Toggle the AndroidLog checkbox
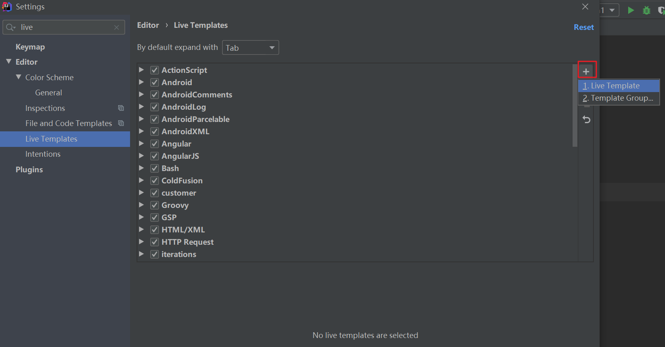Image resolution: width=665 pixels, height=347 pixels. click(x=155, y=107)
